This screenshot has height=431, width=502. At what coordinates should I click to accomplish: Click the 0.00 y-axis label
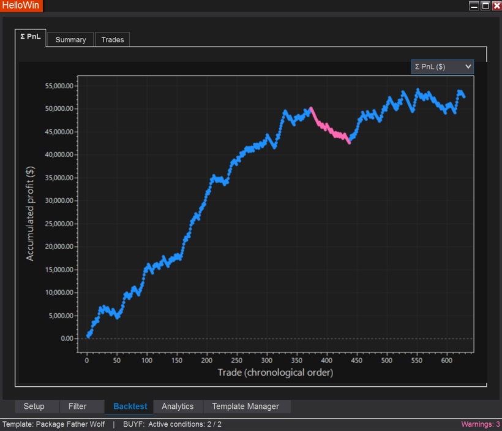coord(67,338)
